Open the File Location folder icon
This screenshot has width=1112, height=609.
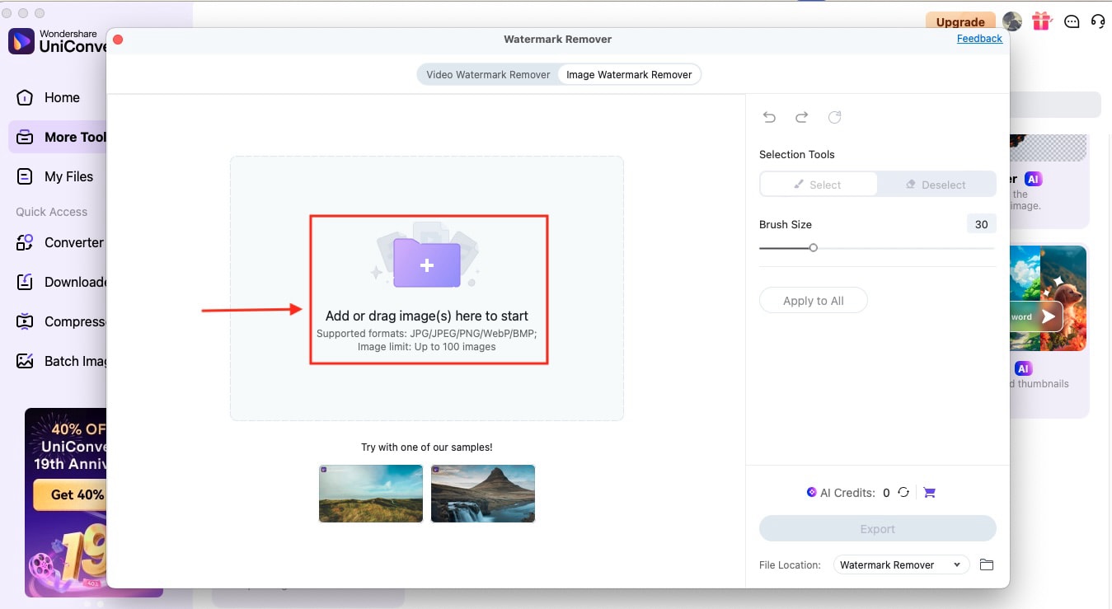point(987,564)
